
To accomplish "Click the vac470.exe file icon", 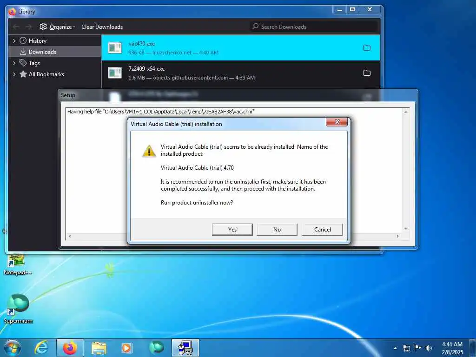I will click(x=115, y=48).
